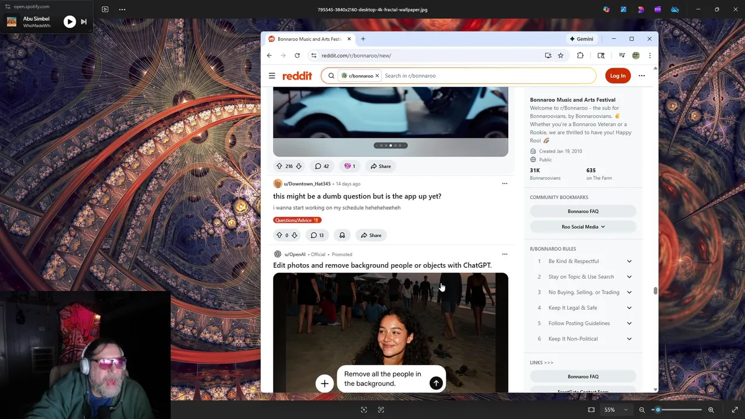Open the ChatGPT ad image
This screenshot has width=745, height=419.
pos(391,332)
